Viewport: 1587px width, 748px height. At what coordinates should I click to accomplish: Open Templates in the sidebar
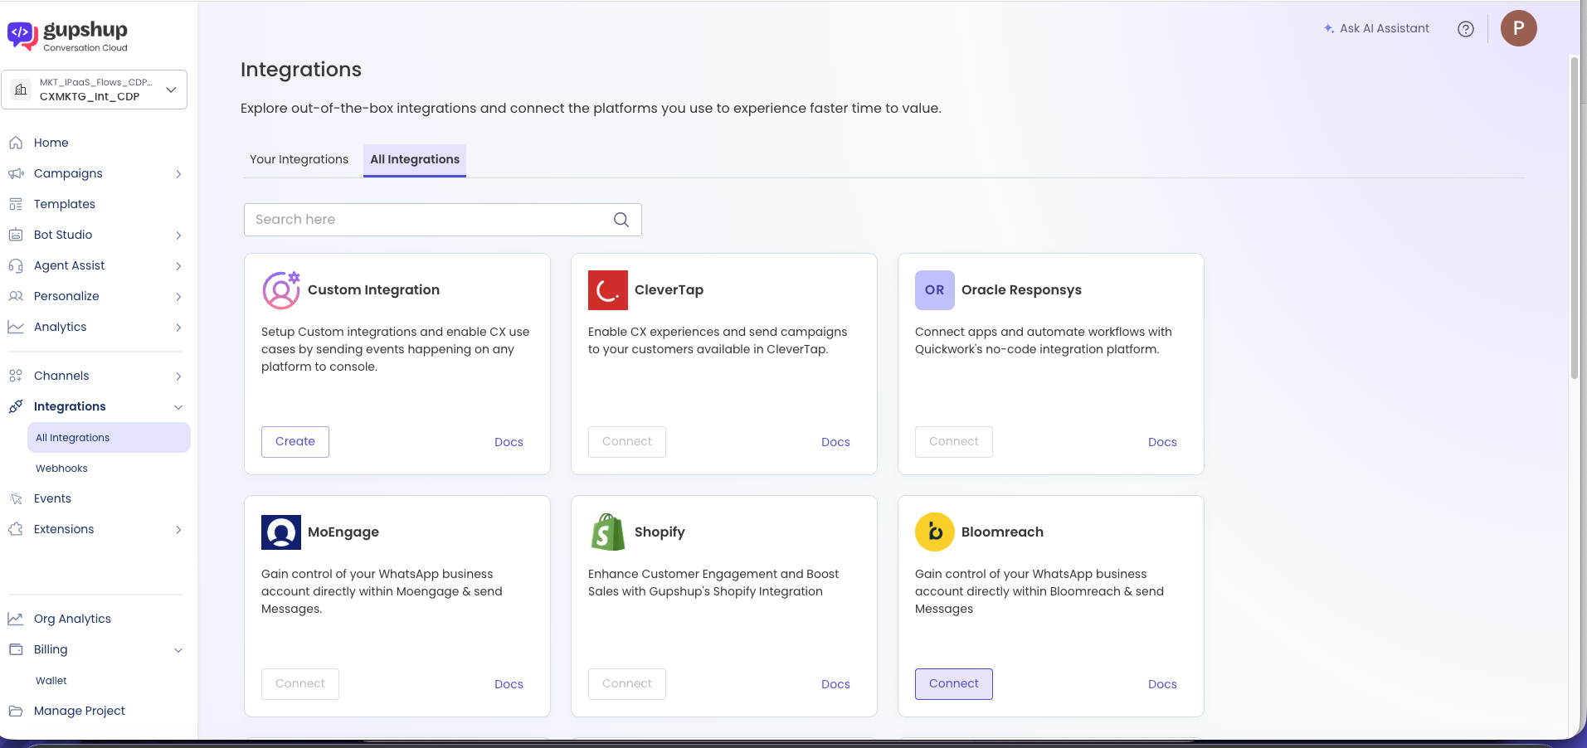[x=65, y=204]
